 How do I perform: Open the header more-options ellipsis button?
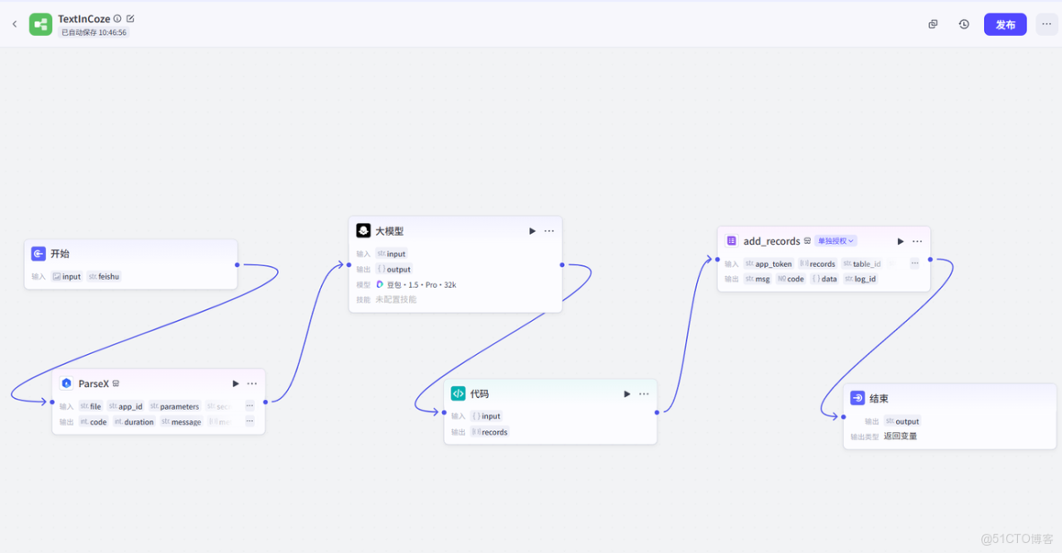(1047, 24)
